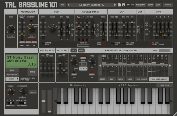Click the top bar Lock button
This screenshot has height=116, width=177.
click(158, 5)
